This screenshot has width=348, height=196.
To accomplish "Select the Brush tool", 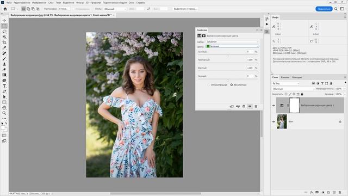I will (4, 59).
